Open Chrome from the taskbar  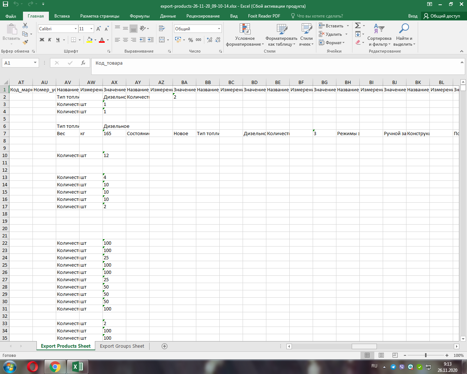pos(55,367)
